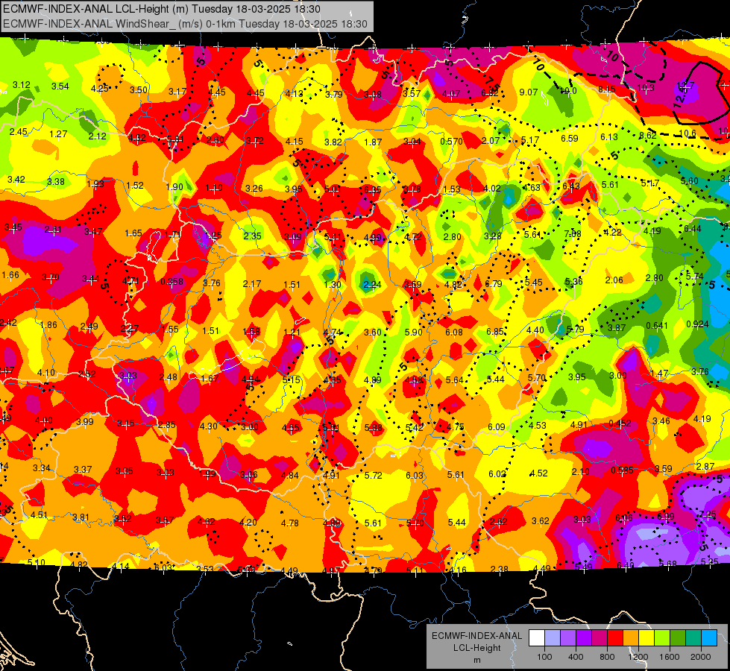Click the grid value 2.06
The height and width of the screenshot is (671, 730).
(x=614, y=280)
